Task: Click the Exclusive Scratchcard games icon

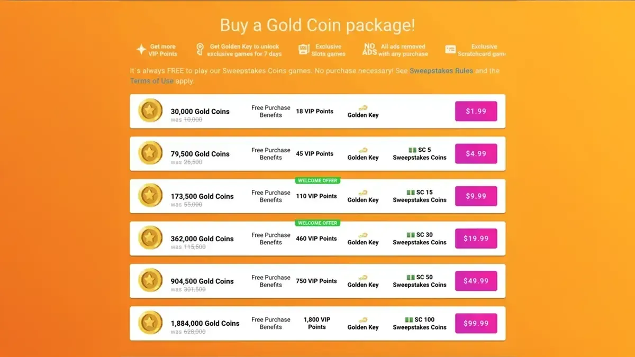Action: pos(450,50)
